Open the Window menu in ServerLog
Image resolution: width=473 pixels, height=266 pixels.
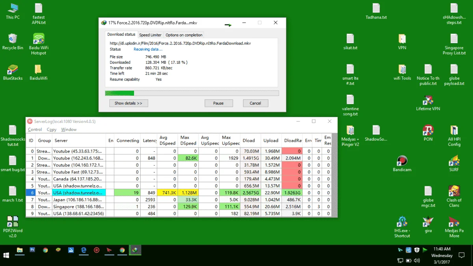pyautogui.click(x=69, y=129)
